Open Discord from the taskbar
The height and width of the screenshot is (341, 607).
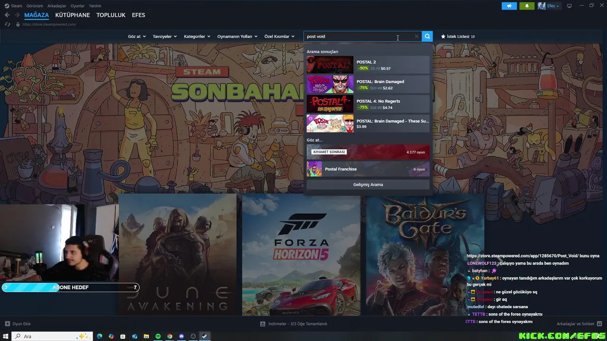[181, 336]
